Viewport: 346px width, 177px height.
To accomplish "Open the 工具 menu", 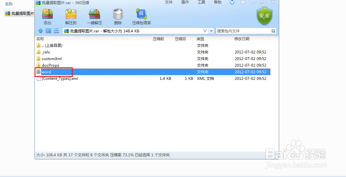I will [x=201, y=2].
